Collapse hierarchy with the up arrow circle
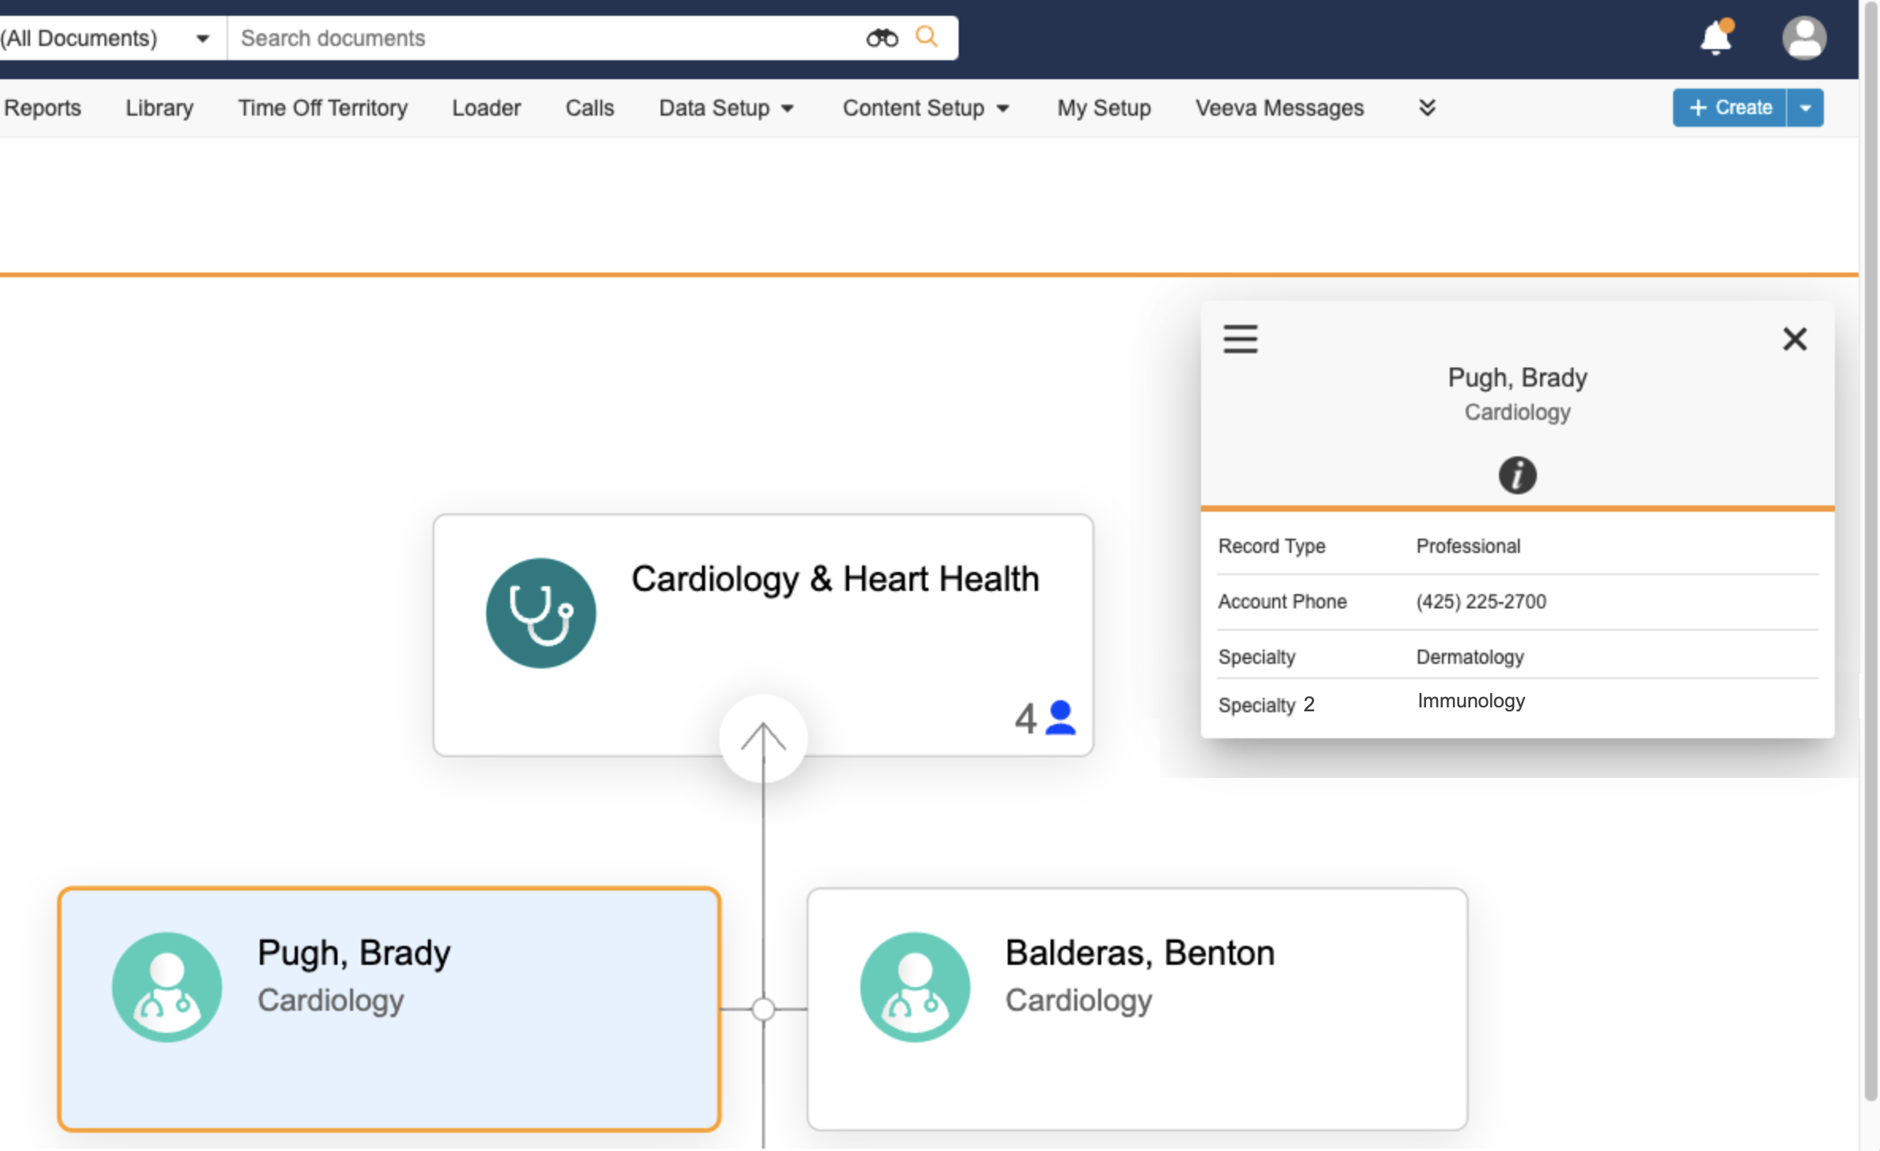1880x1151 pixels. tap(763, 738)
